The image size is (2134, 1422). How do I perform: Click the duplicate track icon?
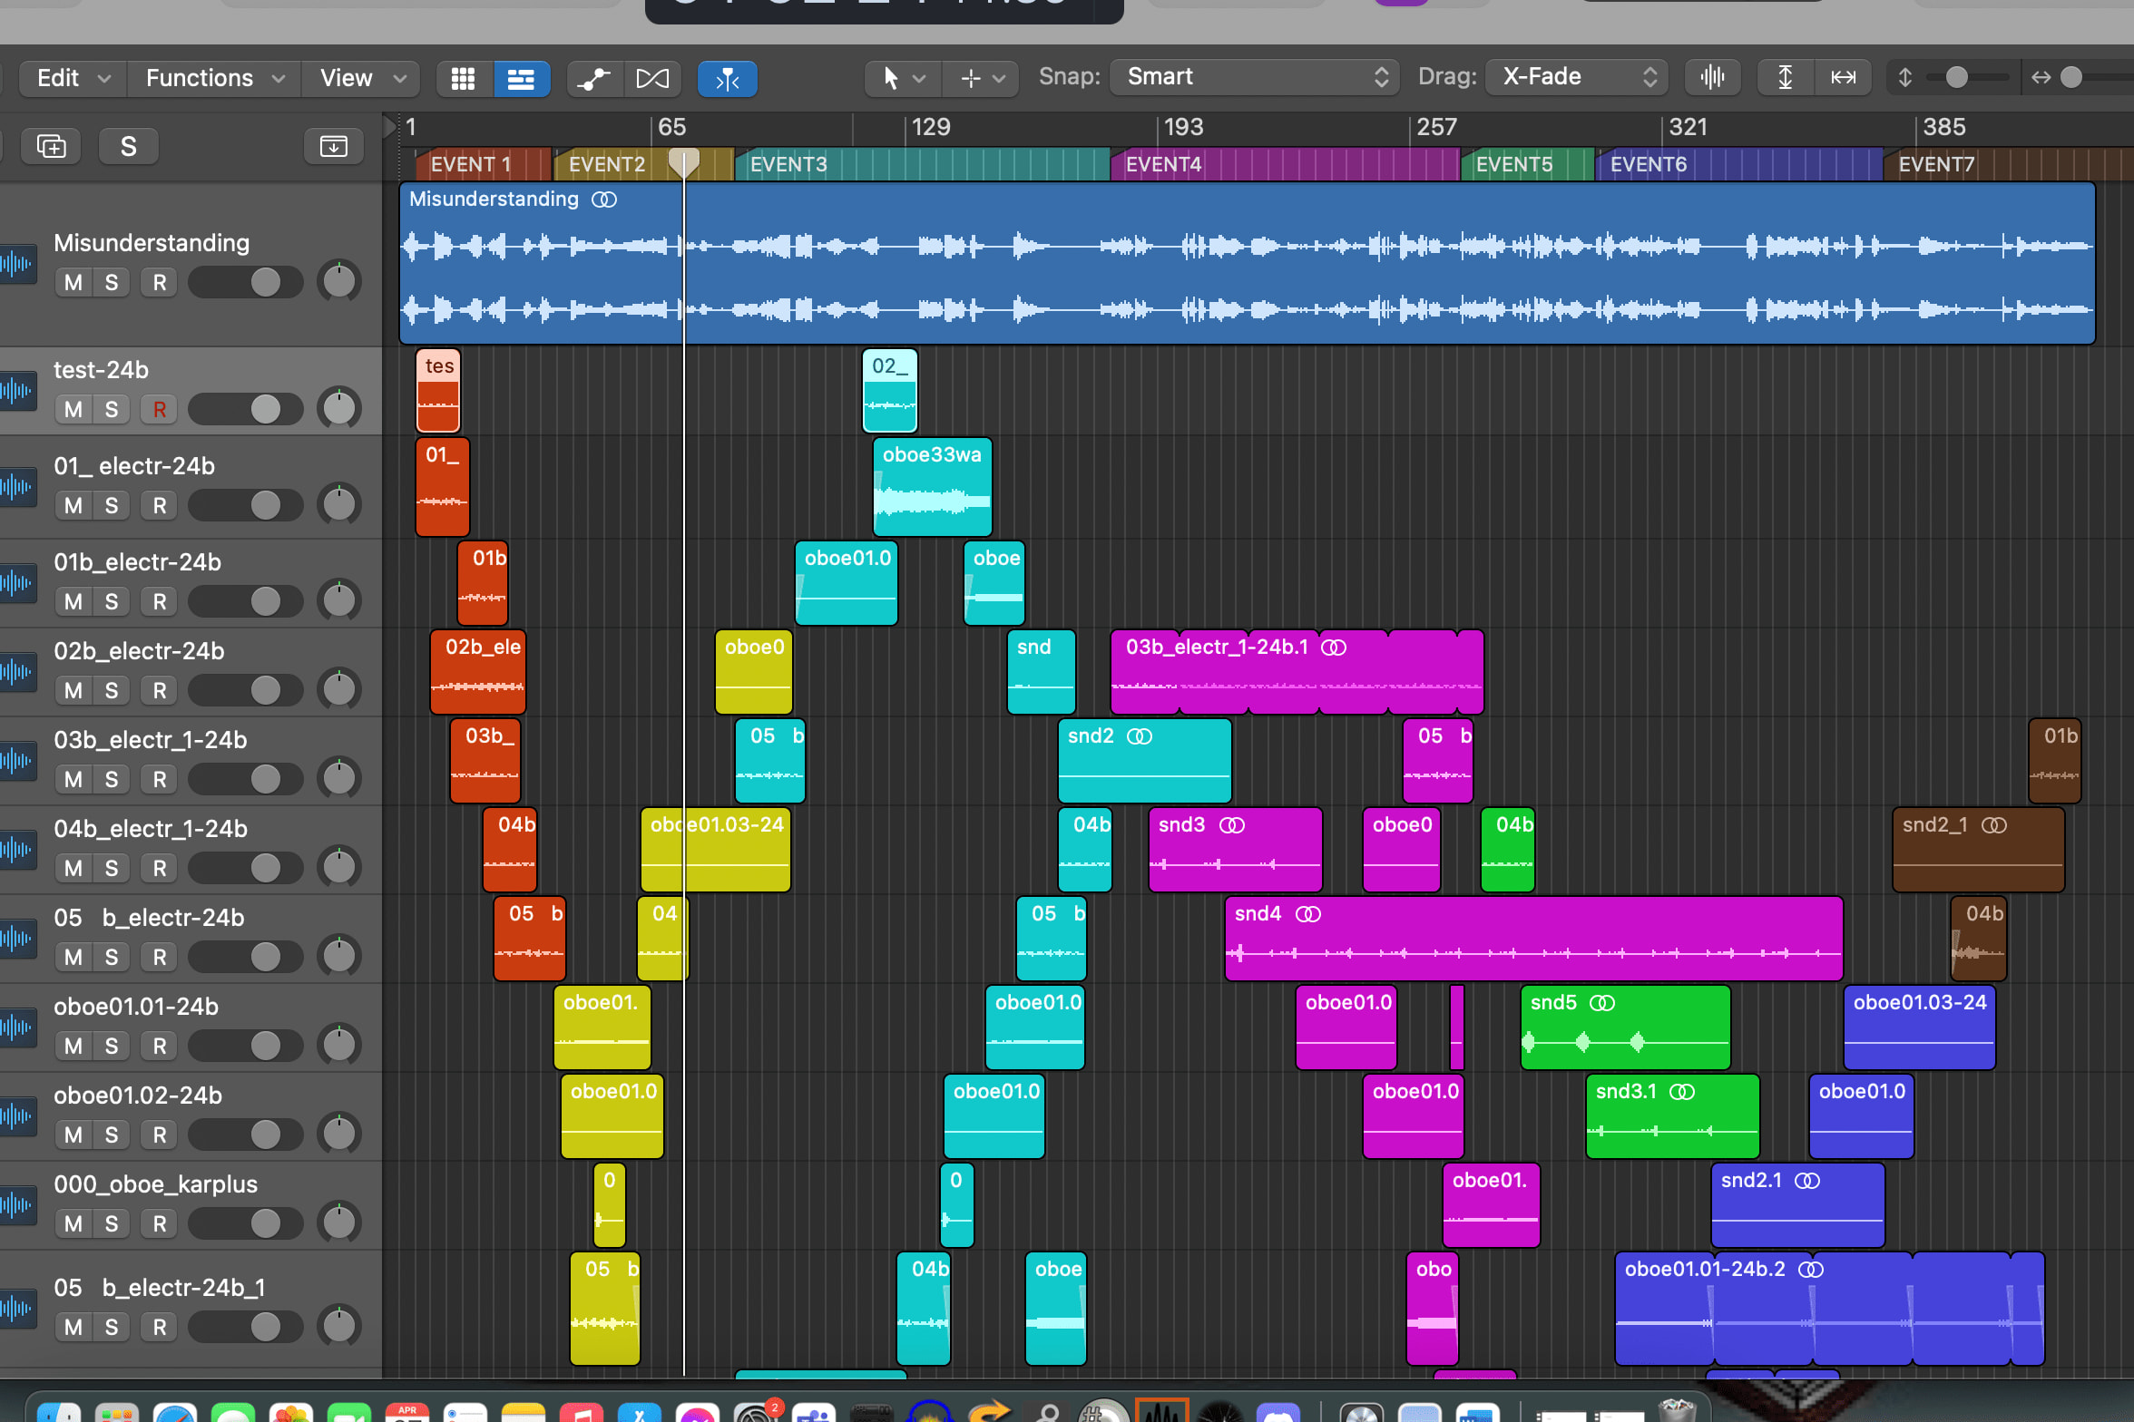(51, 146)
